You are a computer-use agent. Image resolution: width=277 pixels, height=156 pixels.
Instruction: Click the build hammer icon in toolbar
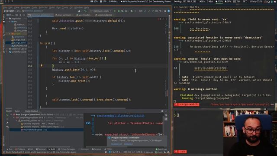click(x=85, y=11)
